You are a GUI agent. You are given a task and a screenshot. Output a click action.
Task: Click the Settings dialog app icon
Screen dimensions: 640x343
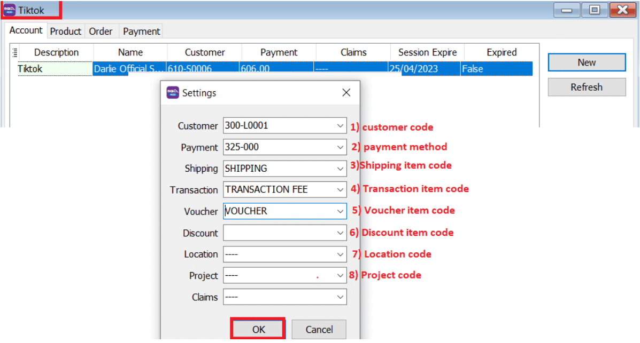coord(173,92)
